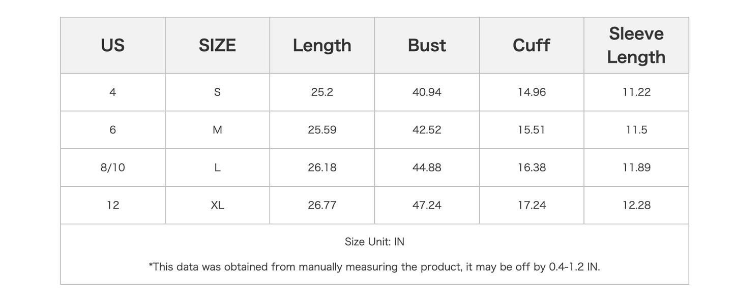Select the 26.18 length value
This screenshot has width=735, height=304.
pyautogui.click(x=322, y=167)
